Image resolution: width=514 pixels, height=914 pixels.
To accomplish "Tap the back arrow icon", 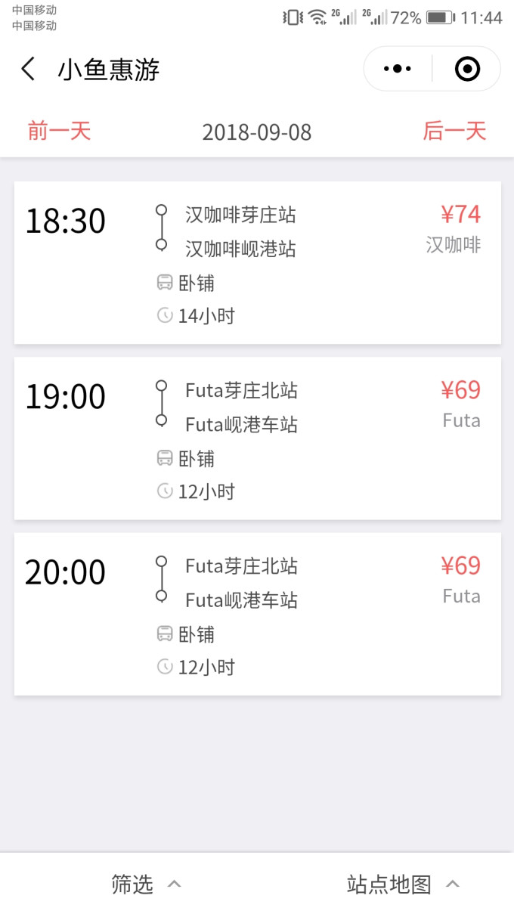I will [28, 70].
